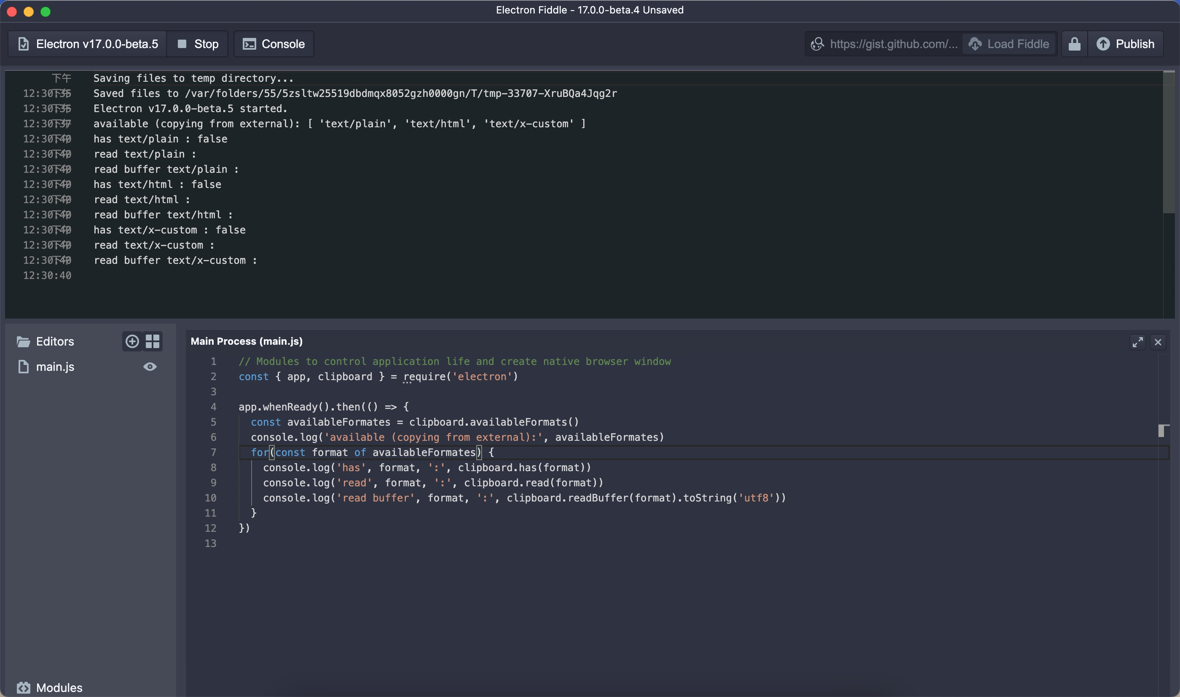
Task: Click the globe search icon in gist field
Action: (817, 44)
